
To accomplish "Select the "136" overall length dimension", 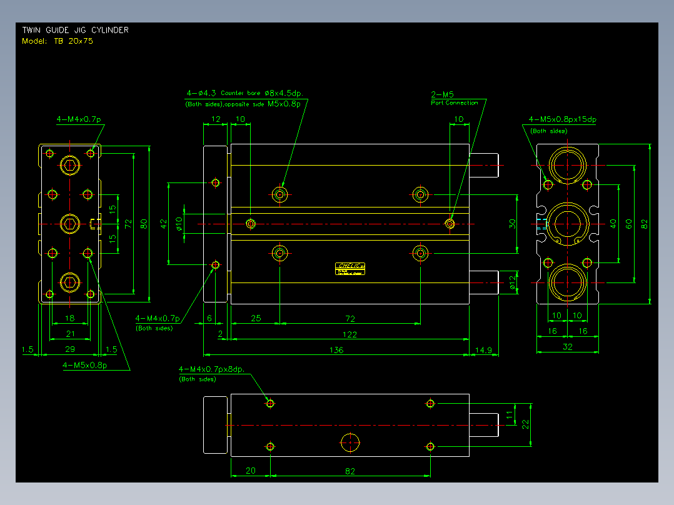I will pyautogui.click(x=336, y=350).
